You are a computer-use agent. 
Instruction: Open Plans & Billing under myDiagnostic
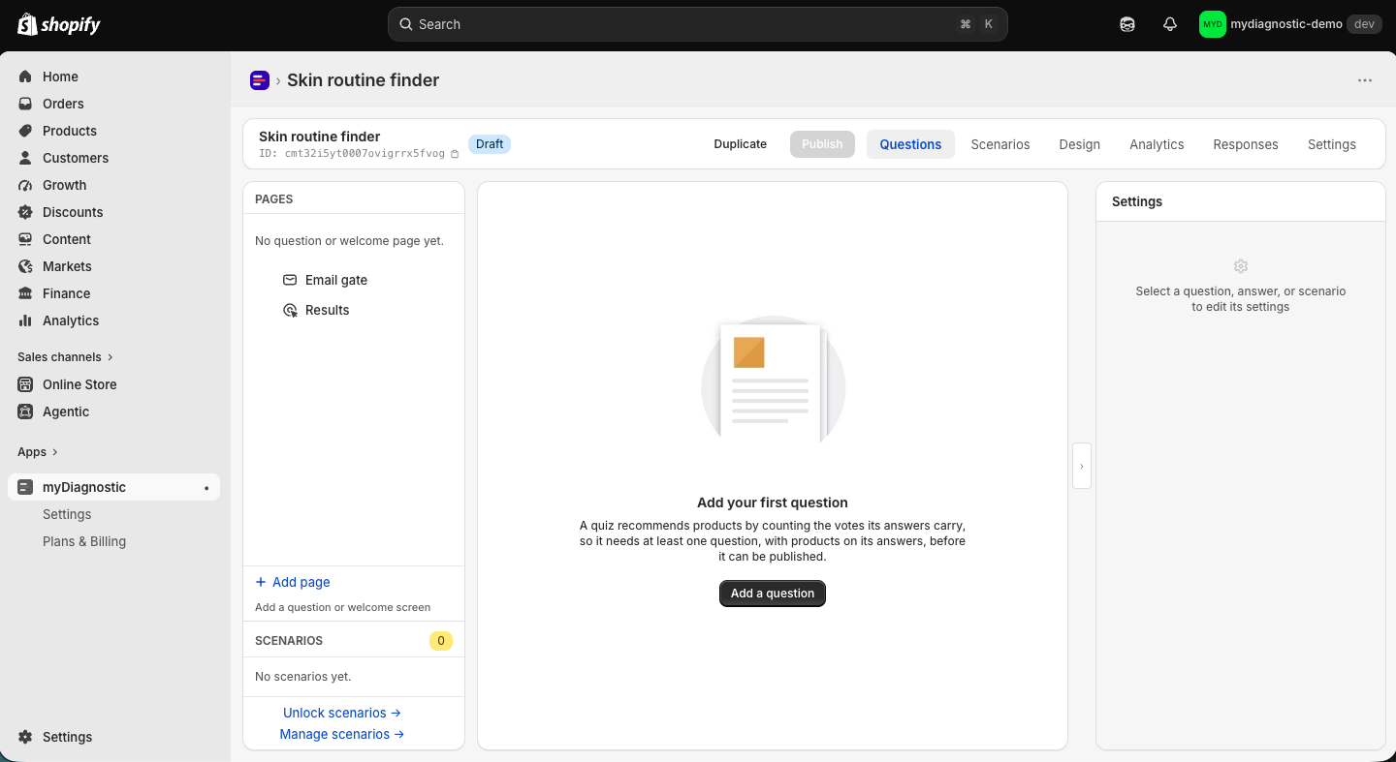point(84,541)
